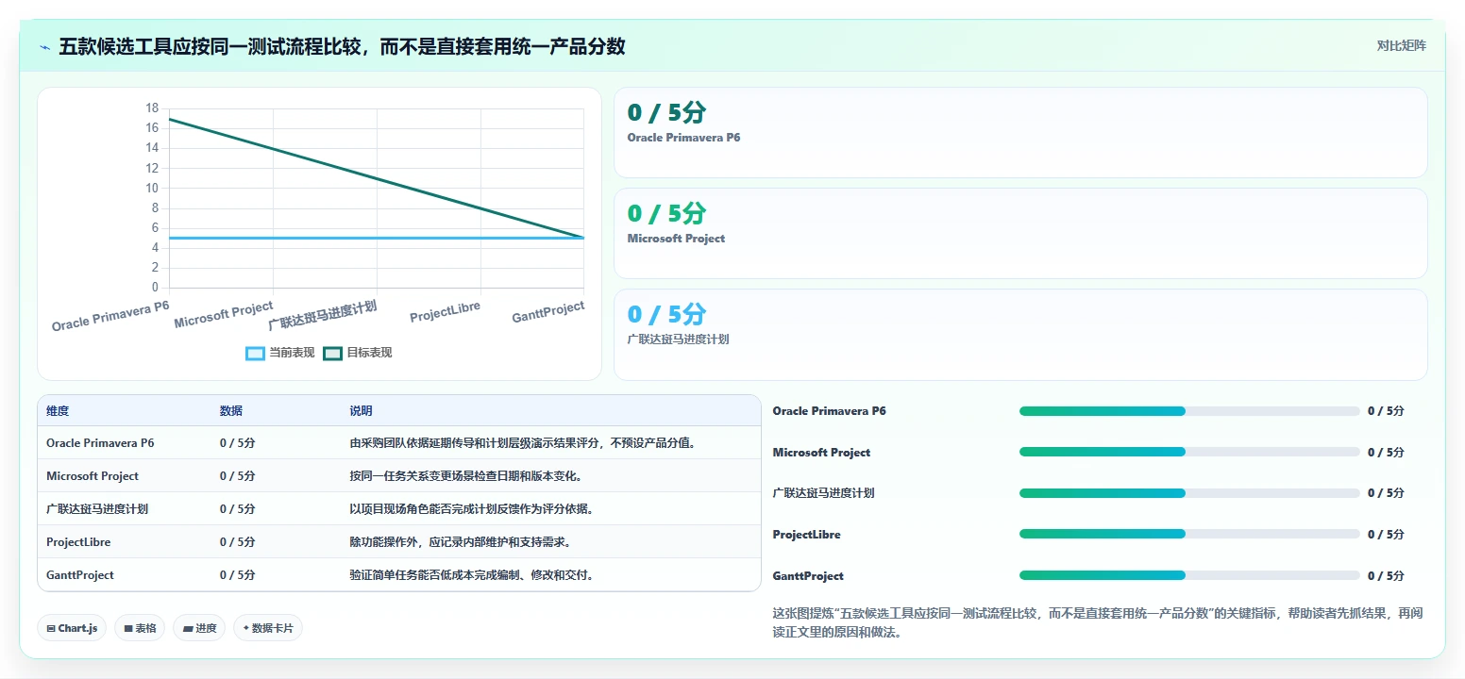The width and height of the screenshot is (1465, 679).
Task: Click the 对比矩阵 label in header
Action: tap(1401, 46)
